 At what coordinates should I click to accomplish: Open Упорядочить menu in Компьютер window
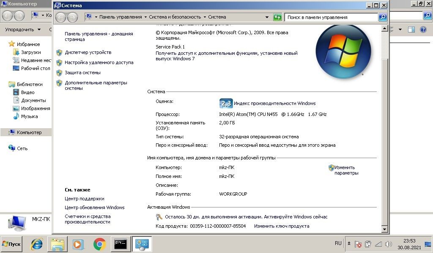(23, 30)
